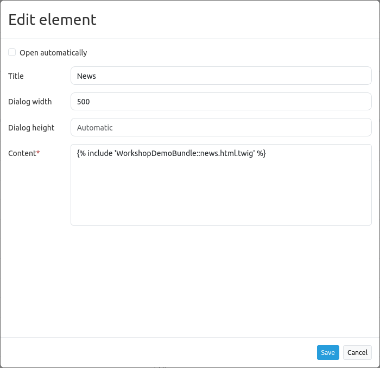Click the red required asterisk beside Content

(x=38, y=153)
